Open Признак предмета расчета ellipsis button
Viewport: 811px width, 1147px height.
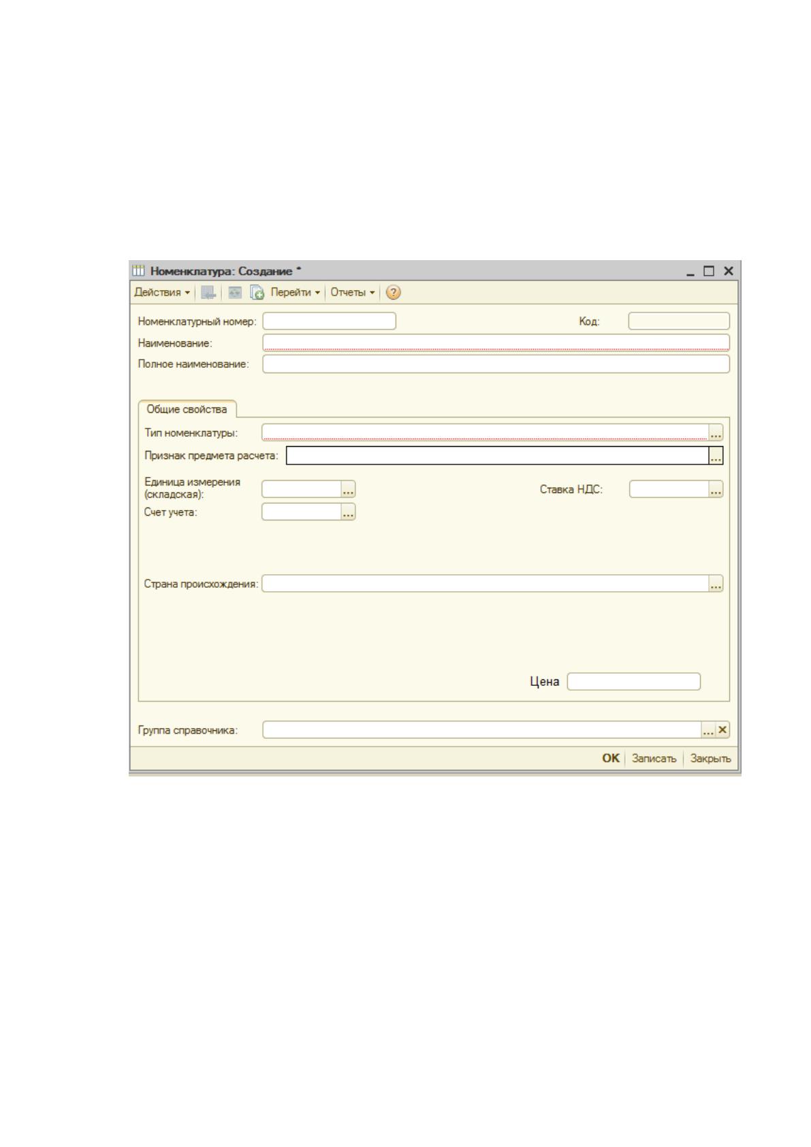point(716,456)
